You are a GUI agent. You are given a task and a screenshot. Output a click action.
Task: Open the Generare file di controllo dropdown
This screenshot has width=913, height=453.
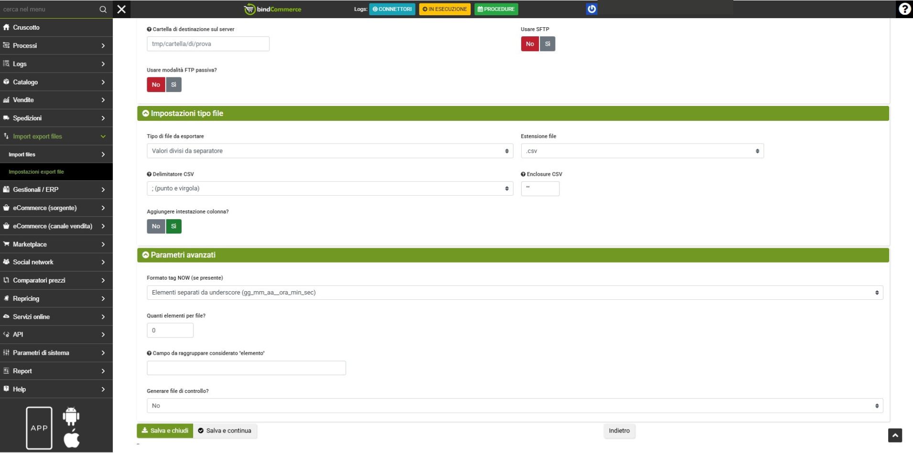coord(514,406)
